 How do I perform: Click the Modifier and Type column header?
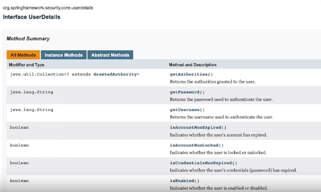(x=27, y=65)
